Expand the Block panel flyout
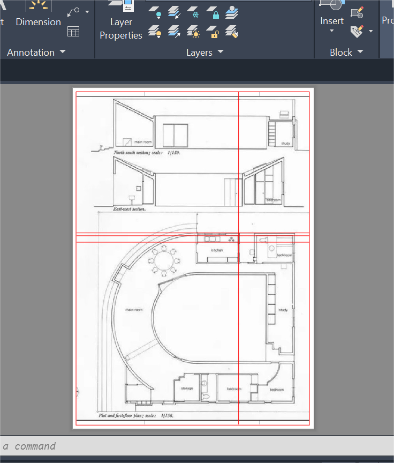 360,52
